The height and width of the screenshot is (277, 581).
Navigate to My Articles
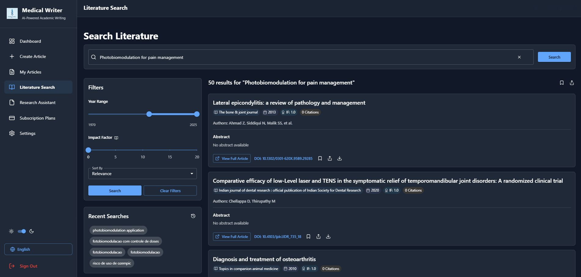point(30,72)
